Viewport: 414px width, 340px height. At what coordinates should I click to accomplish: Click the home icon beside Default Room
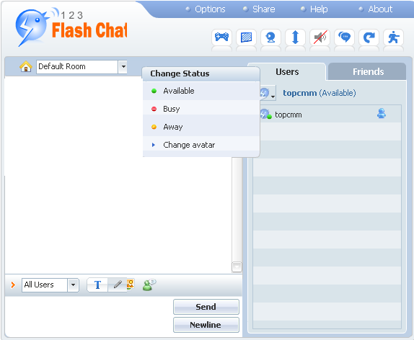[x=26, y=66]
